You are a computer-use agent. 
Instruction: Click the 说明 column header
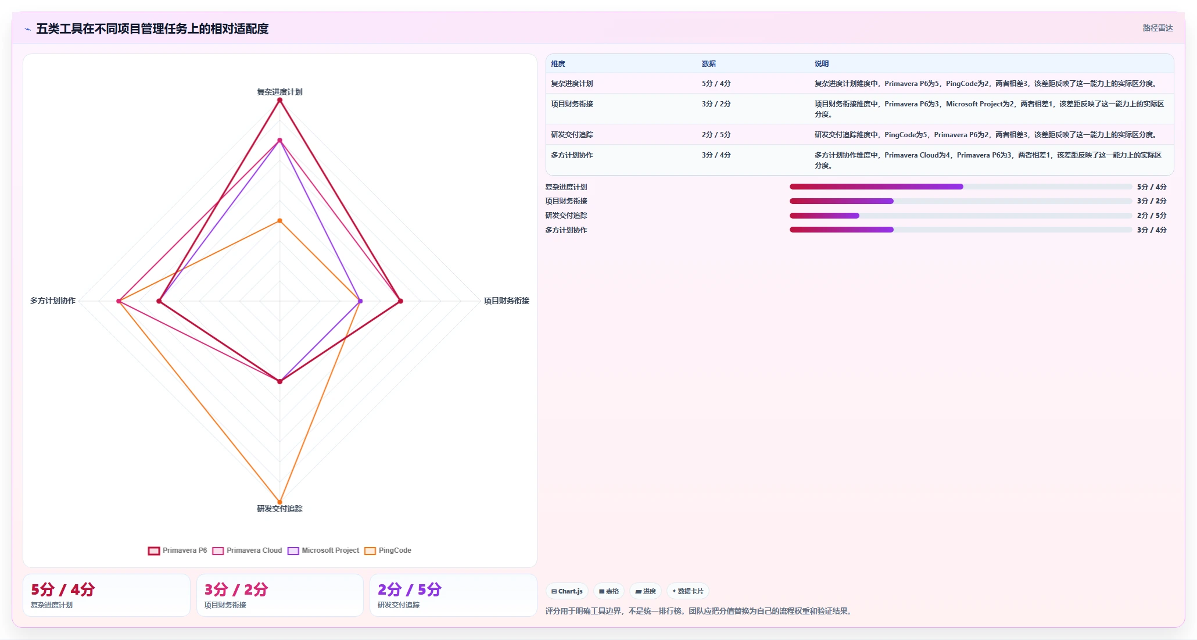821,64
